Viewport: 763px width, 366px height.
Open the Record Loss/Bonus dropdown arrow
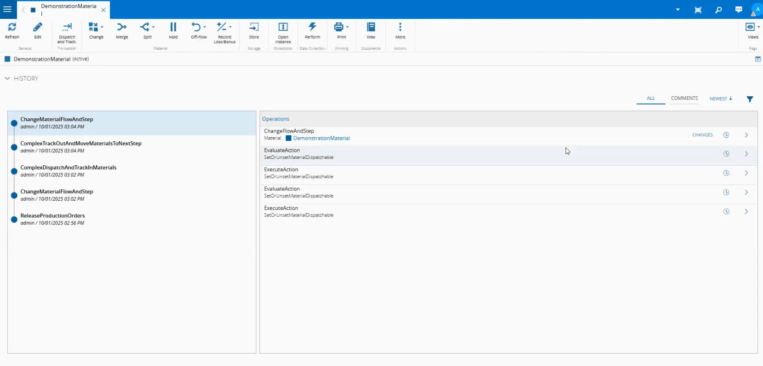[230, 27]
